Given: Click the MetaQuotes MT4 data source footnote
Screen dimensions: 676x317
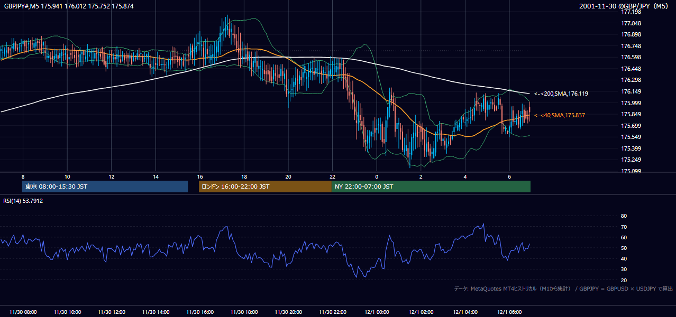Looking at the screenshot, I should pos(564,288).
